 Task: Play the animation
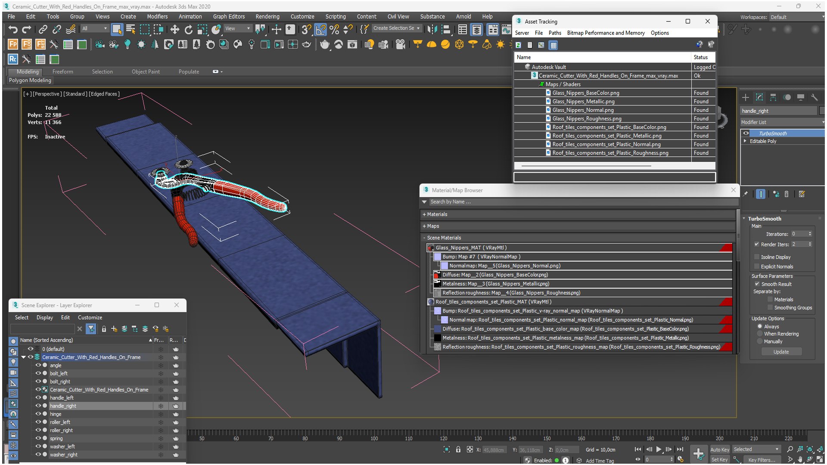[659, 449]
